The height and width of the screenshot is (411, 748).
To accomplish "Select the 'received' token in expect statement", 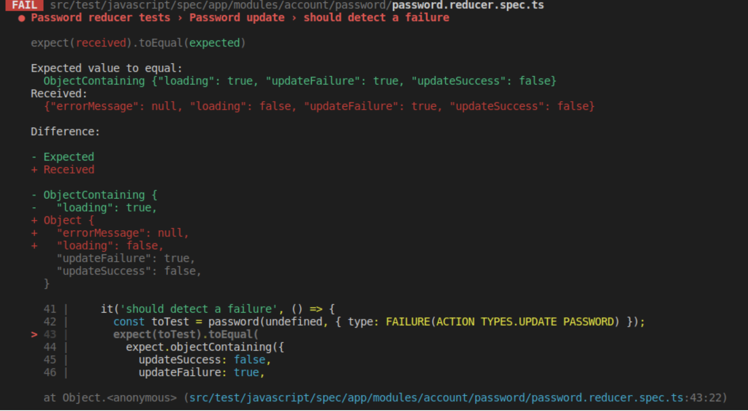I will coord(101,43).
